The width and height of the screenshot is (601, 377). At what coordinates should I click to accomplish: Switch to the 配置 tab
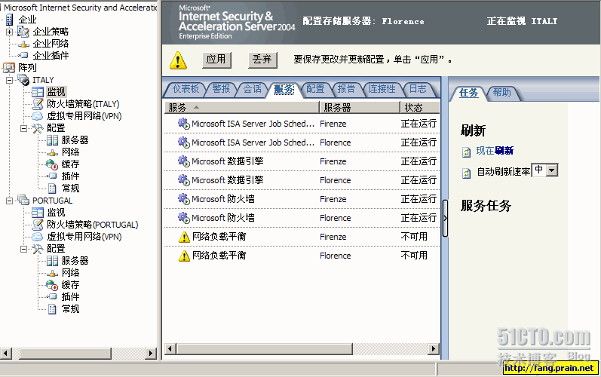(x=315, y=89)
